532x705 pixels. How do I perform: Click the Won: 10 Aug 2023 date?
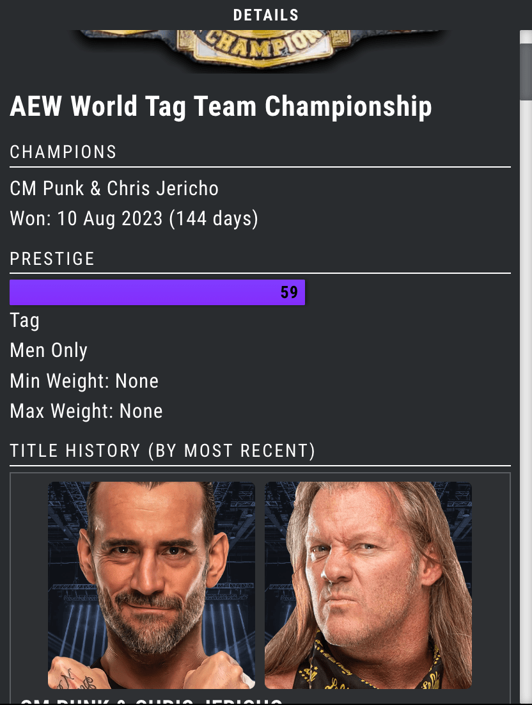point(90,218)
